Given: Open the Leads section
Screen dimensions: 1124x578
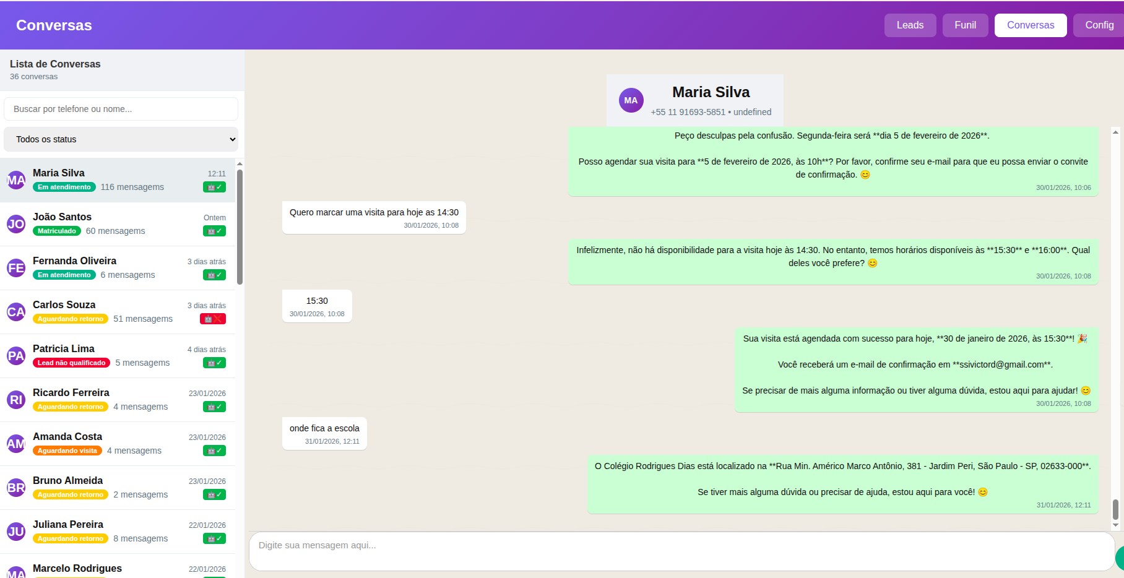Looking at the screenshot, I should coord(910,25).
